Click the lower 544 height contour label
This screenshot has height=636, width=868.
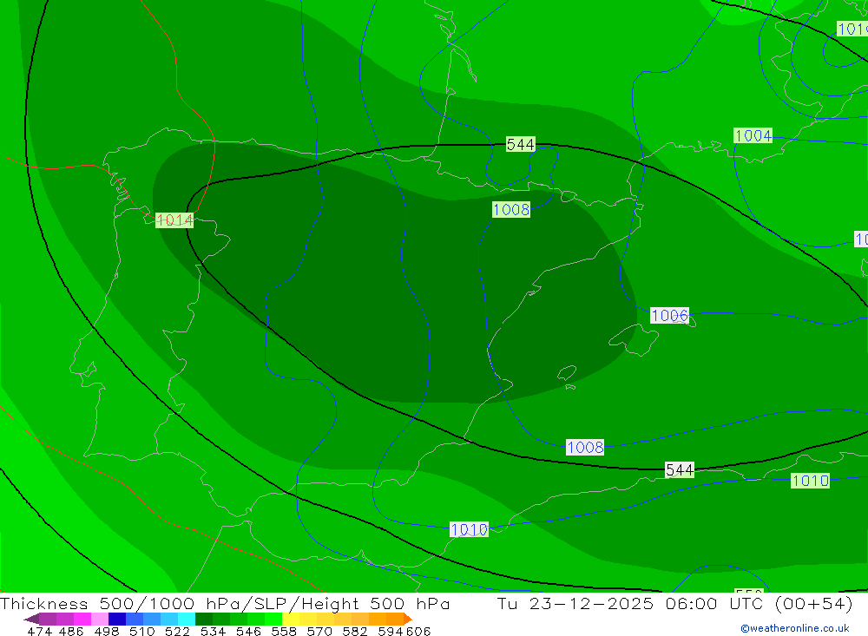[x=680, y=470]
